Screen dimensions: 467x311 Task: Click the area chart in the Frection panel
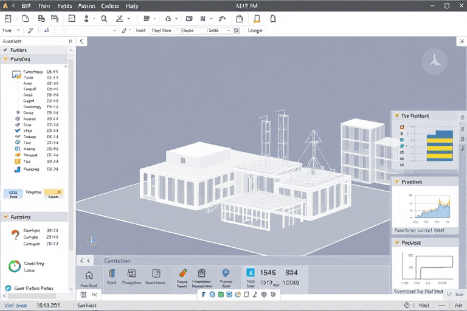pyautogui.click(x=431, y=208)
